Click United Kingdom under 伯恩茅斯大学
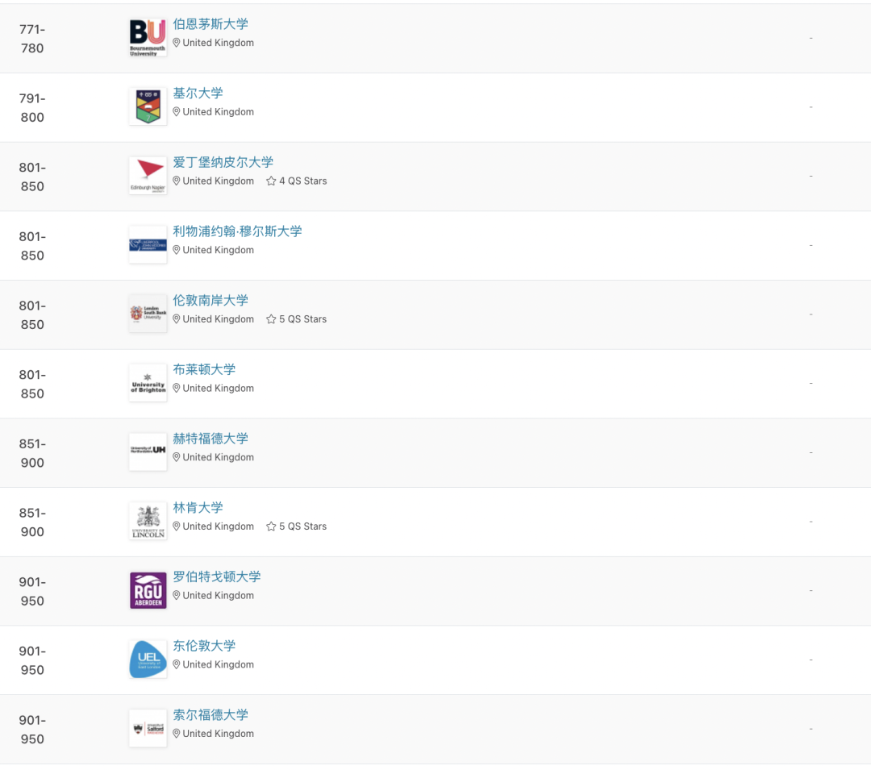Image resolution: width=871 pixels, height=770 pixels. tap(219, 43)
